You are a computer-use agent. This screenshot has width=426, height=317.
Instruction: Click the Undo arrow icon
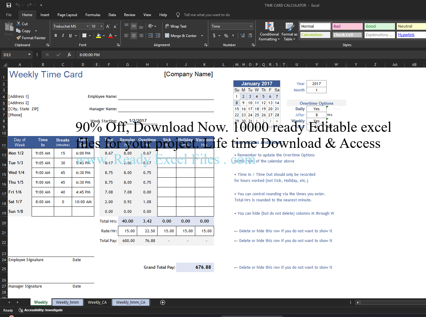tap(18, 5)
